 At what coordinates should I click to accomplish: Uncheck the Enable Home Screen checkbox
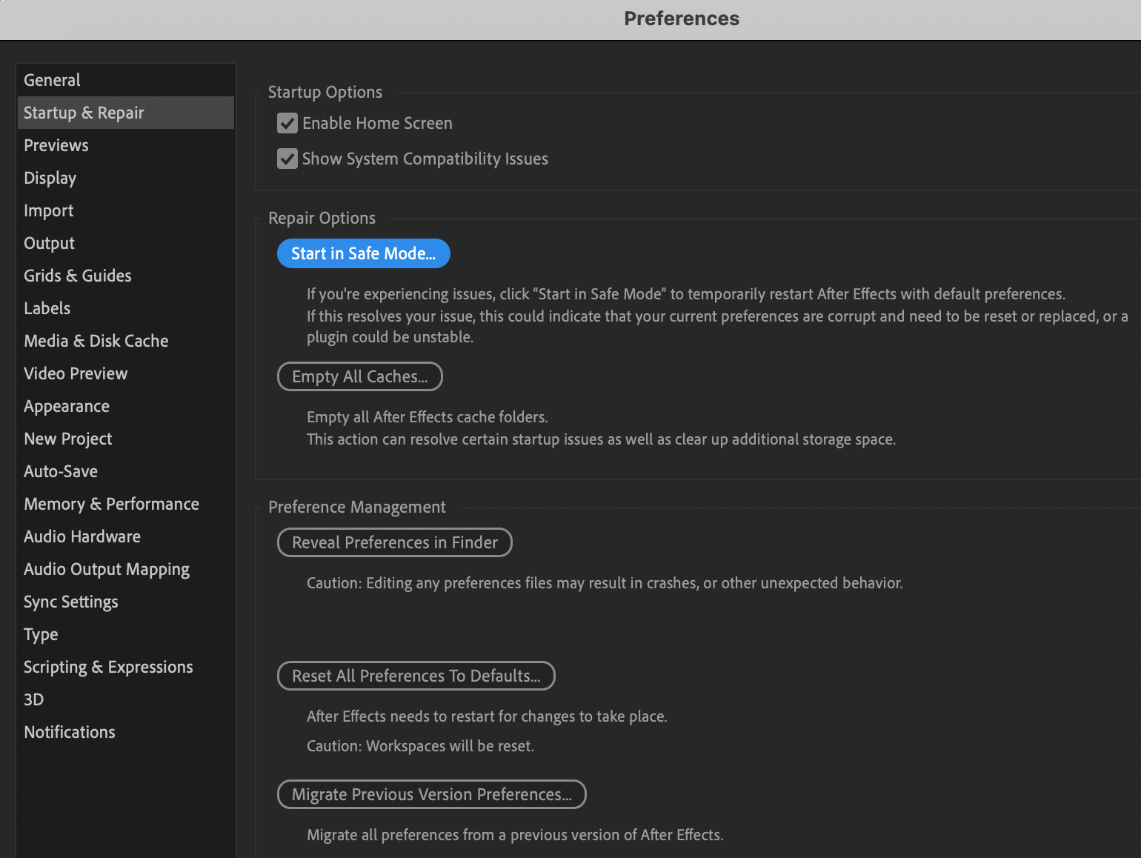[x=287, y=123]
